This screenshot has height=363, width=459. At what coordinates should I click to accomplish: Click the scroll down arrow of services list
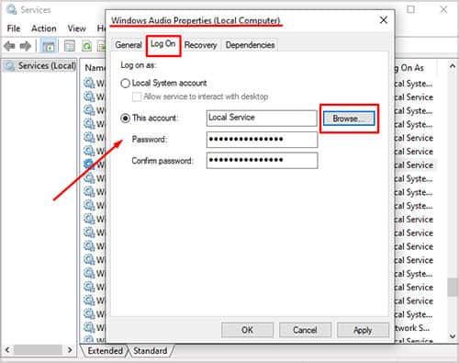tap(452, 336)
